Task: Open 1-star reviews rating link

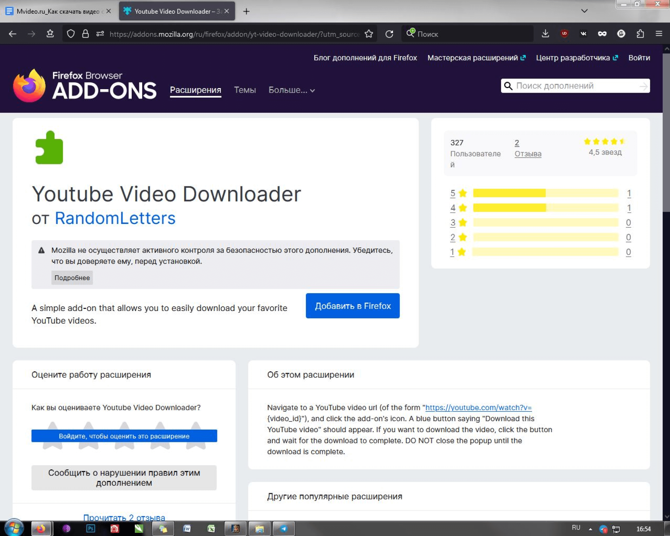Action: (452, 252)
